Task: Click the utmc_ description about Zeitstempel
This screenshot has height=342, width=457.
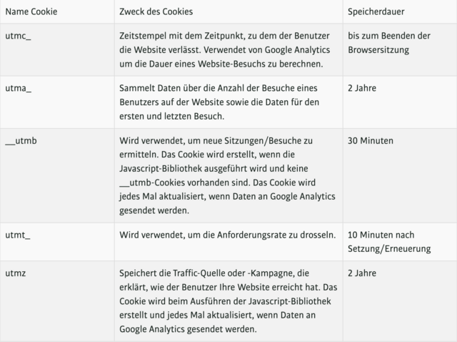Action: pos(224,50)
